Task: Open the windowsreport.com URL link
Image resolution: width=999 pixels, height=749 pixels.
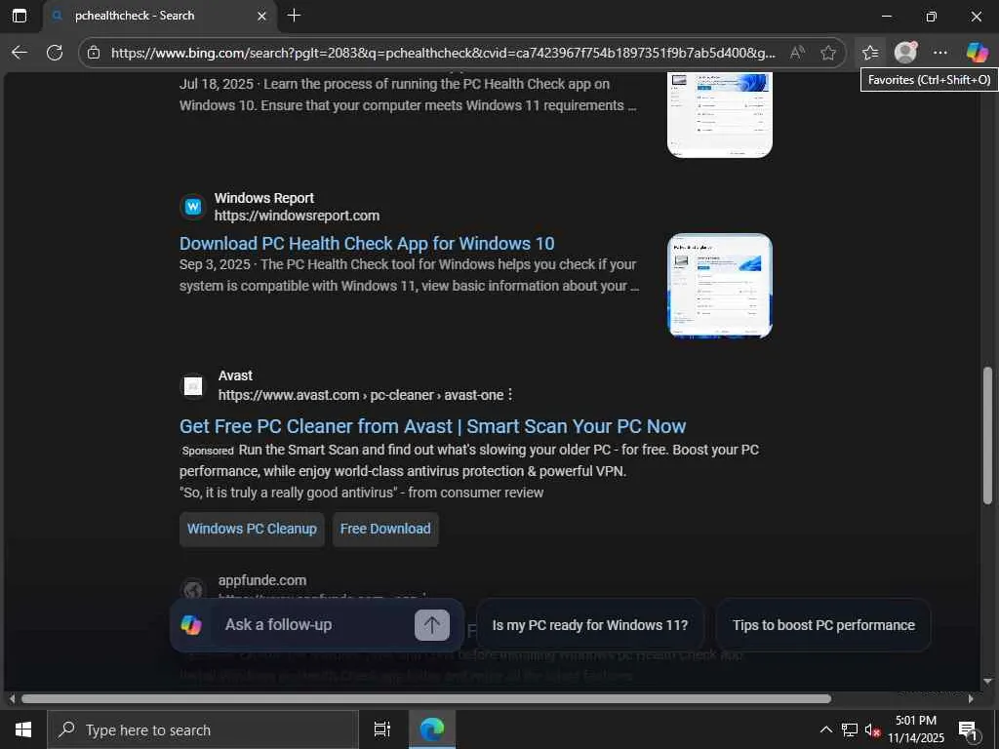Action: [297, 216]
